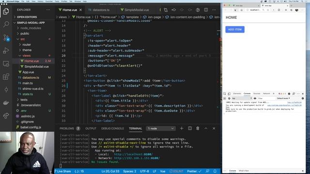Collapse the views folder
The width and height of the screenshot is (310, 174).
pyautogui.click(x=27, y=56)
